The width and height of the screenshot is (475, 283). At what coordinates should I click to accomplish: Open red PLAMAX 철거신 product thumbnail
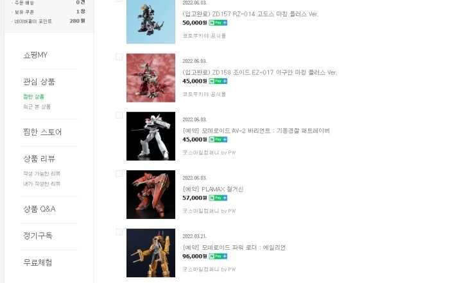point(151,195)
